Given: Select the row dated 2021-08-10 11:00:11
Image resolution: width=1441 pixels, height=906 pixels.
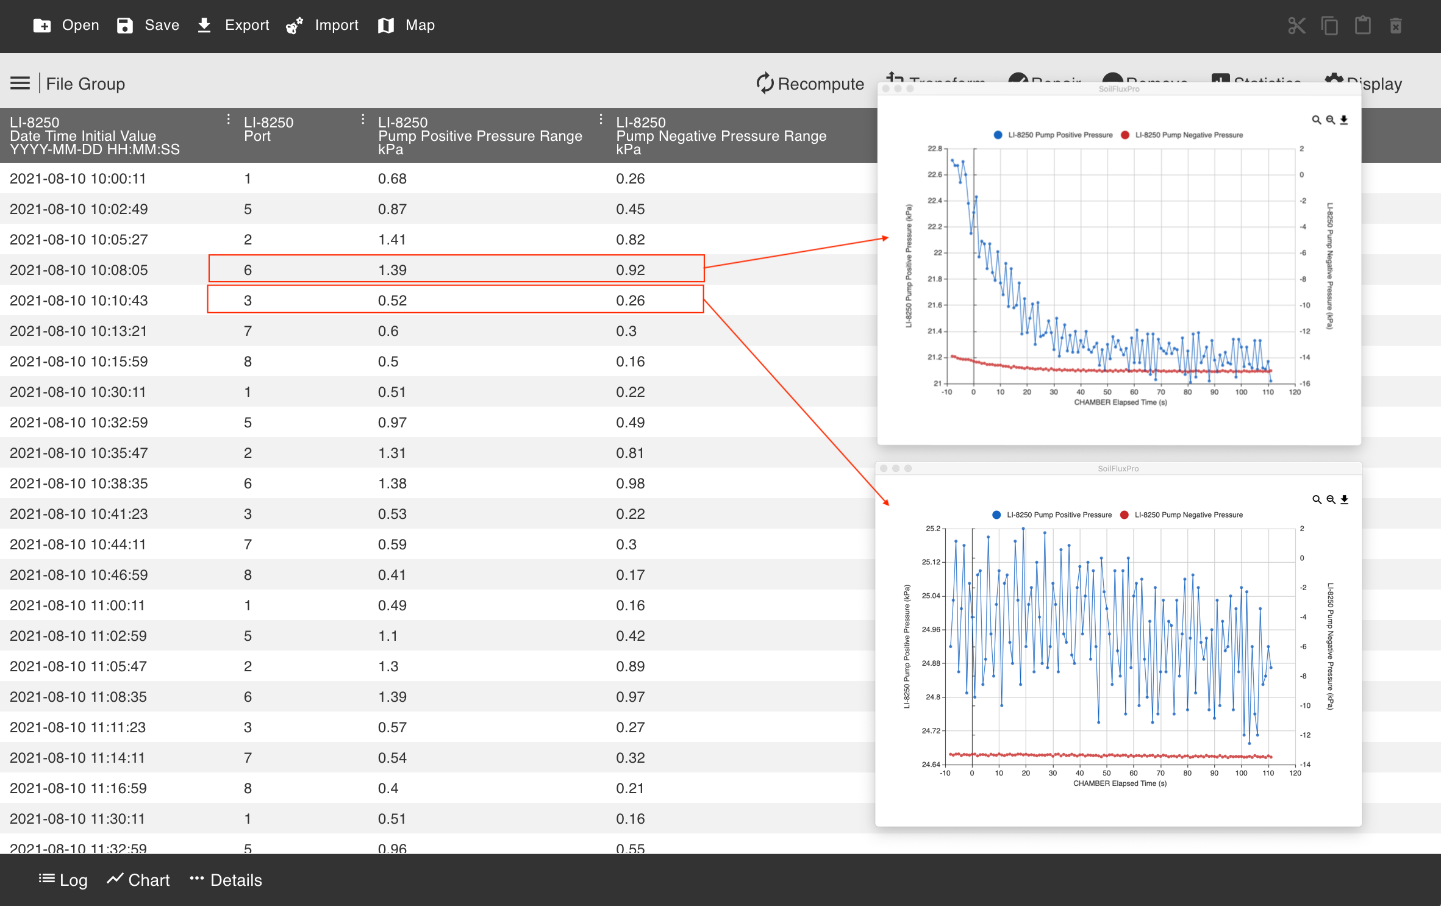Looking at the screenshot, I should point(438,605).
